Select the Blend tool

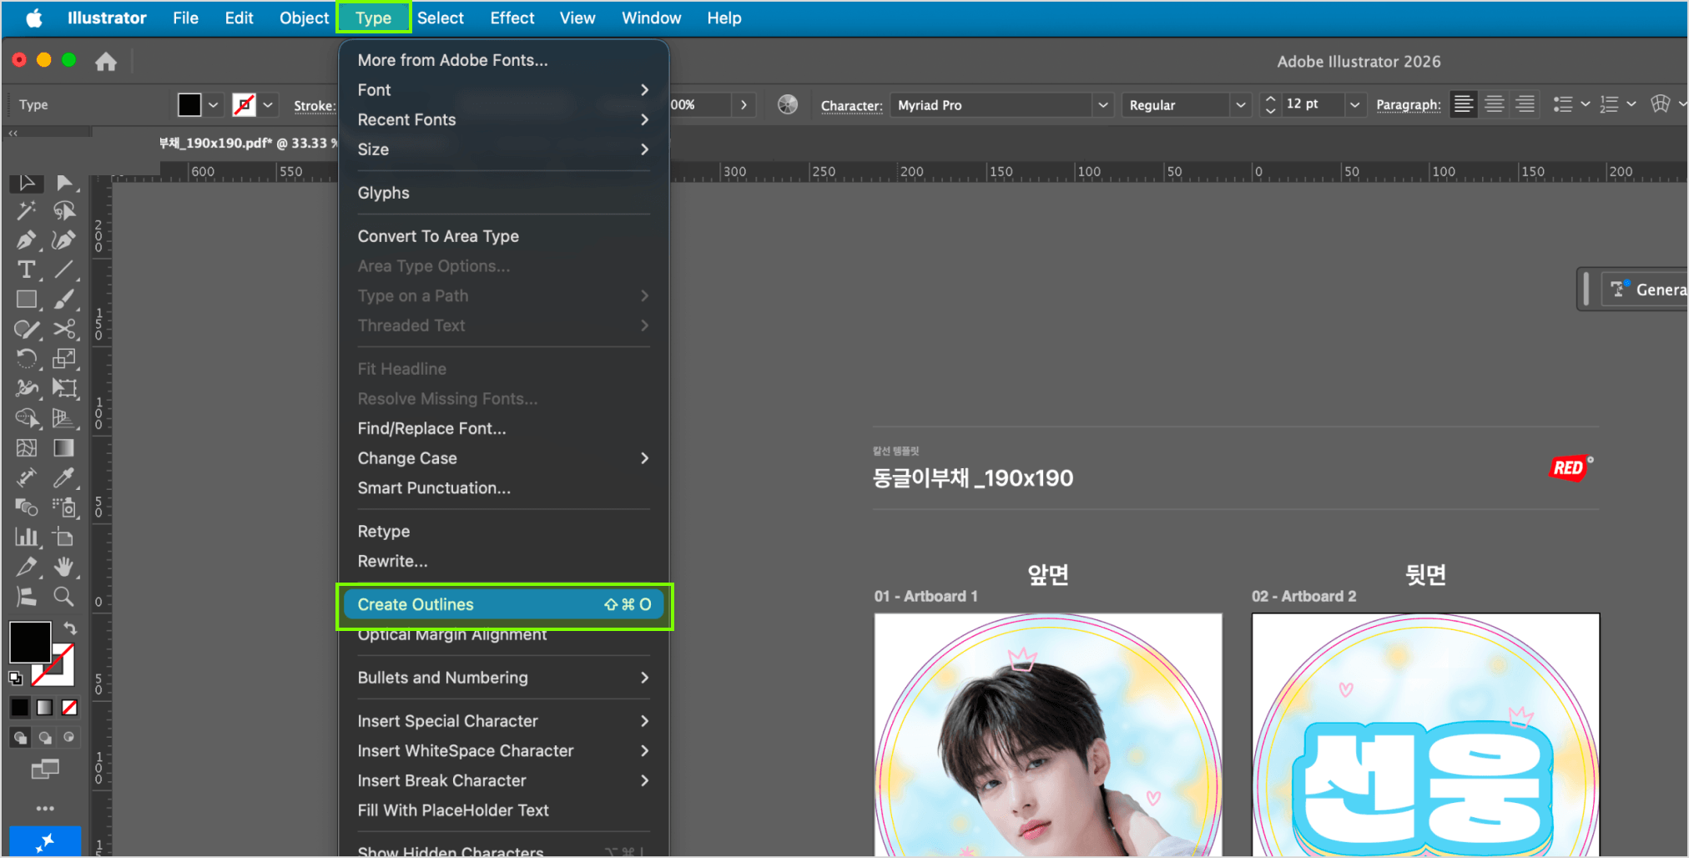coord(26,507)
